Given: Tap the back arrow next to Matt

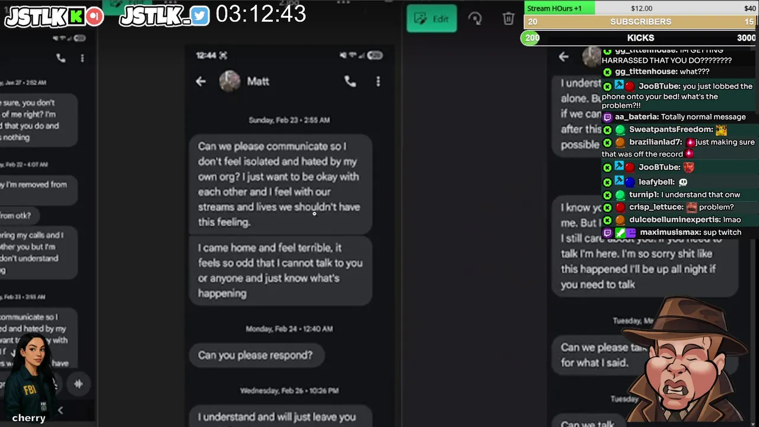Looking at the screenshot, I should pos(200,81).
